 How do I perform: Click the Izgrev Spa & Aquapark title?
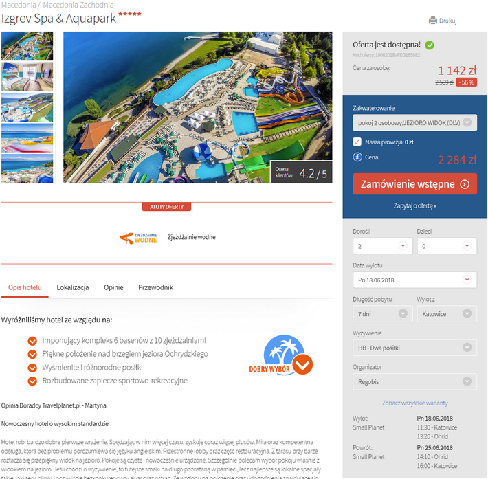(58, 19)
